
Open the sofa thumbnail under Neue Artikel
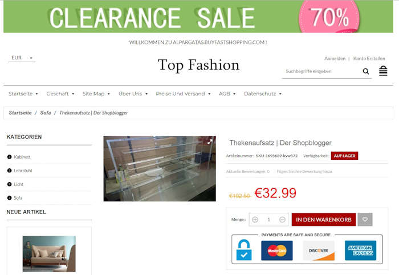coord(49,254)
